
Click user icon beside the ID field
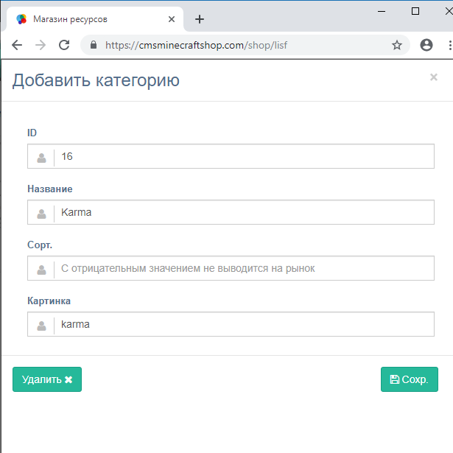point(42,157)
